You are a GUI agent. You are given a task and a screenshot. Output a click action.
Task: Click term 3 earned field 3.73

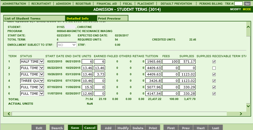tap(100, 74)
